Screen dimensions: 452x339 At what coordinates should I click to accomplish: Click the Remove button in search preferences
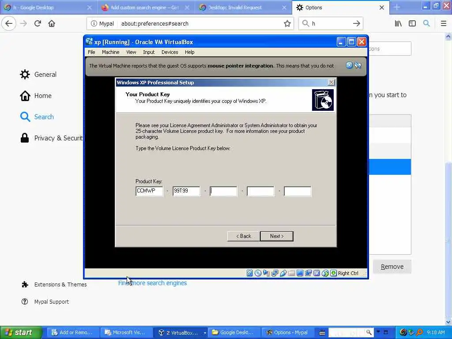(392, 267)
